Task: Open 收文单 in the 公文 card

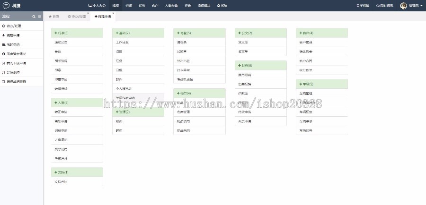Action: (x=260, y=51)
